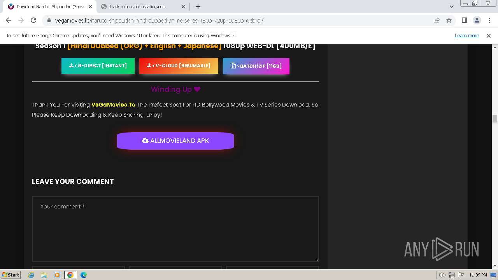
Task: Reload the vegamovies page
Action: point(33,20)
